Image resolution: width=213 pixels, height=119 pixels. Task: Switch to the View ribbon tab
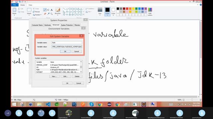click(30, 5)
